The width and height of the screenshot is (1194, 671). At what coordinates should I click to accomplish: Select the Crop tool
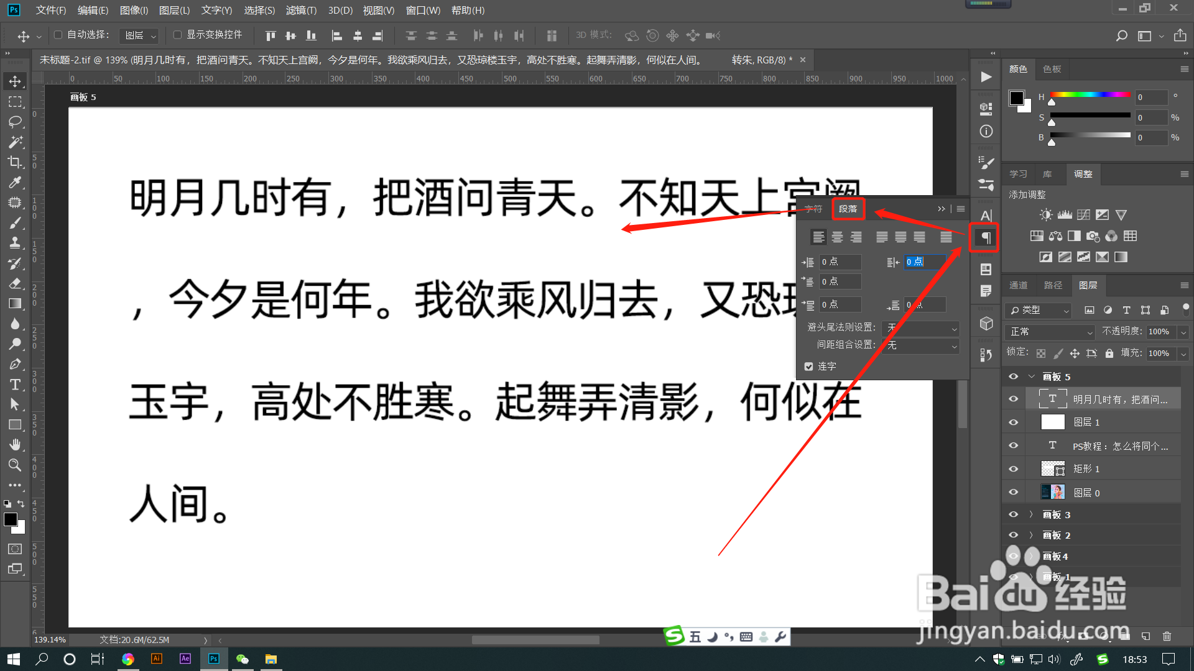coord(15,162)
